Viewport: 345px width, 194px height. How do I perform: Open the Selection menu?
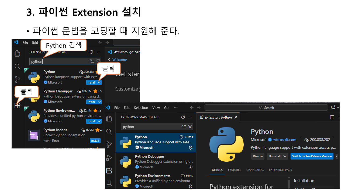click(x=141, y=108)
